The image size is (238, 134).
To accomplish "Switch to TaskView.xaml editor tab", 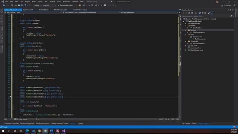I will [28, 10].
